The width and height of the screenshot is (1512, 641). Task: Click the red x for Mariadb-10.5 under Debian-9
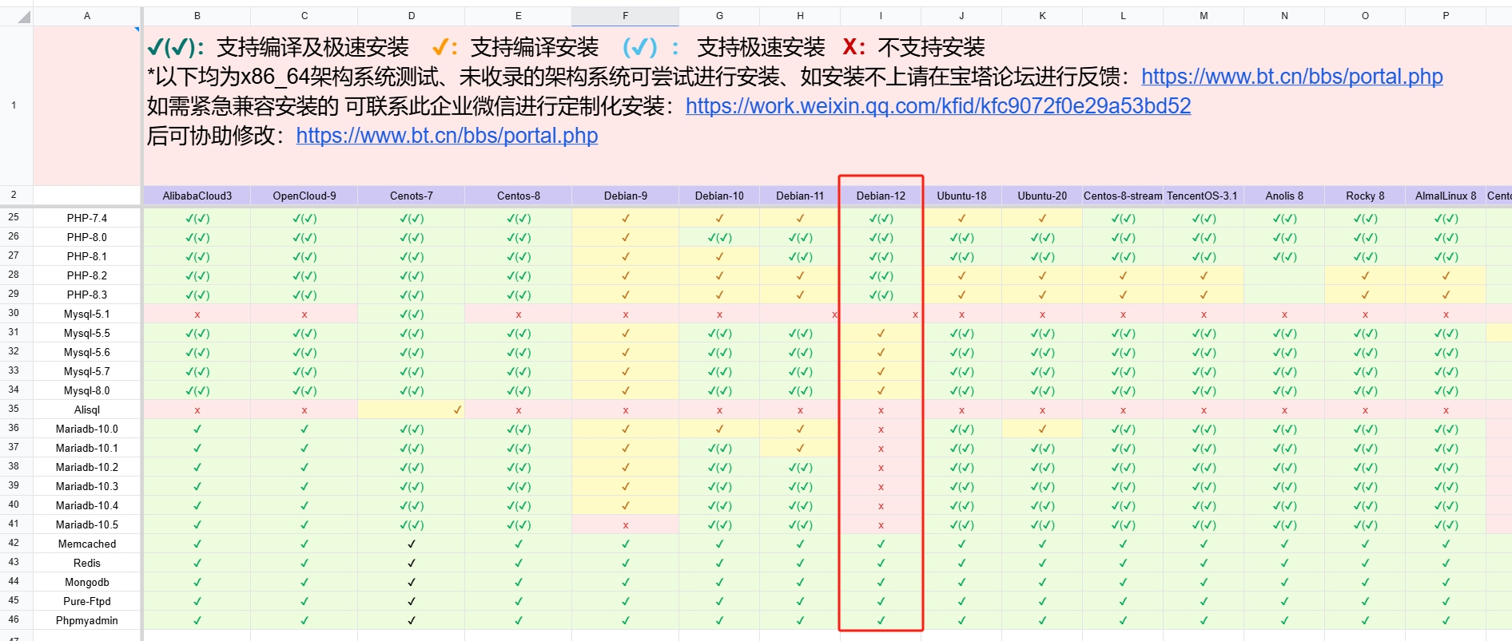625,524
